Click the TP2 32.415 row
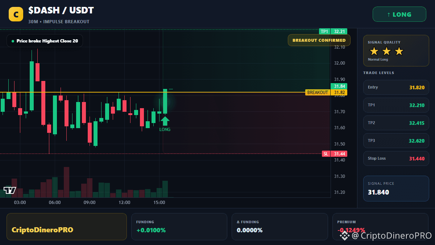Screen dimensions: 435x245 click(x=396, y=123)
